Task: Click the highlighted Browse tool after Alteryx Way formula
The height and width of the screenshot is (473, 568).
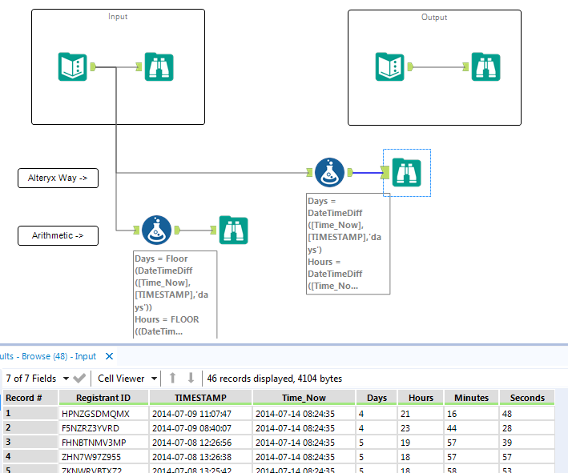Action: (406, 172)
